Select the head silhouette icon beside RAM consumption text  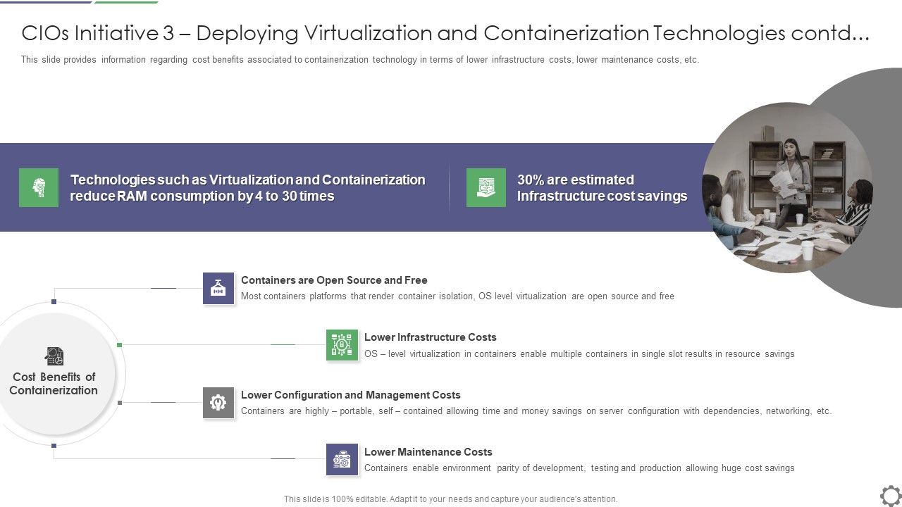pos(39,187)
